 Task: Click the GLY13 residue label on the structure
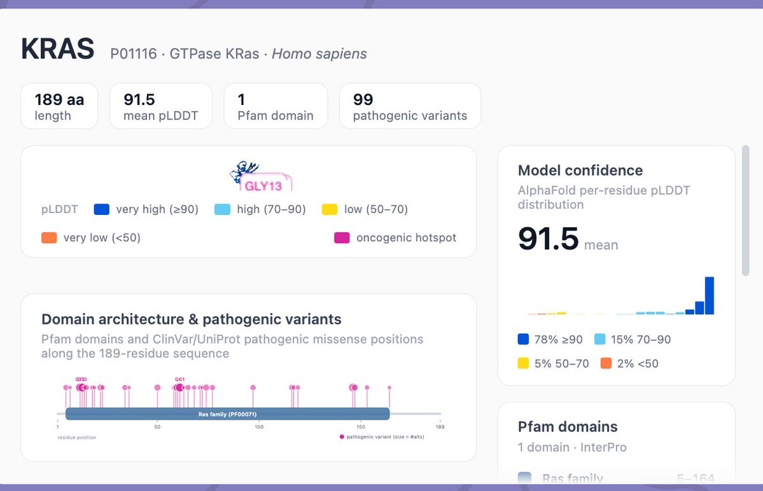pos(263,186)
